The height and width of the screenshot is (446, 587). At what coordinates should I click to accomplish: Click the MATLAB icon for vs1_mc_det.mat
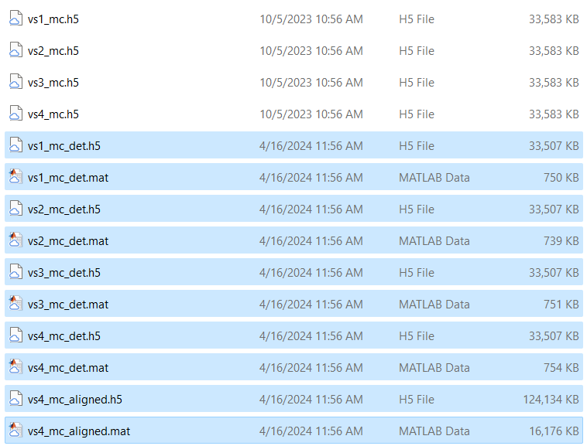[15, 177]
